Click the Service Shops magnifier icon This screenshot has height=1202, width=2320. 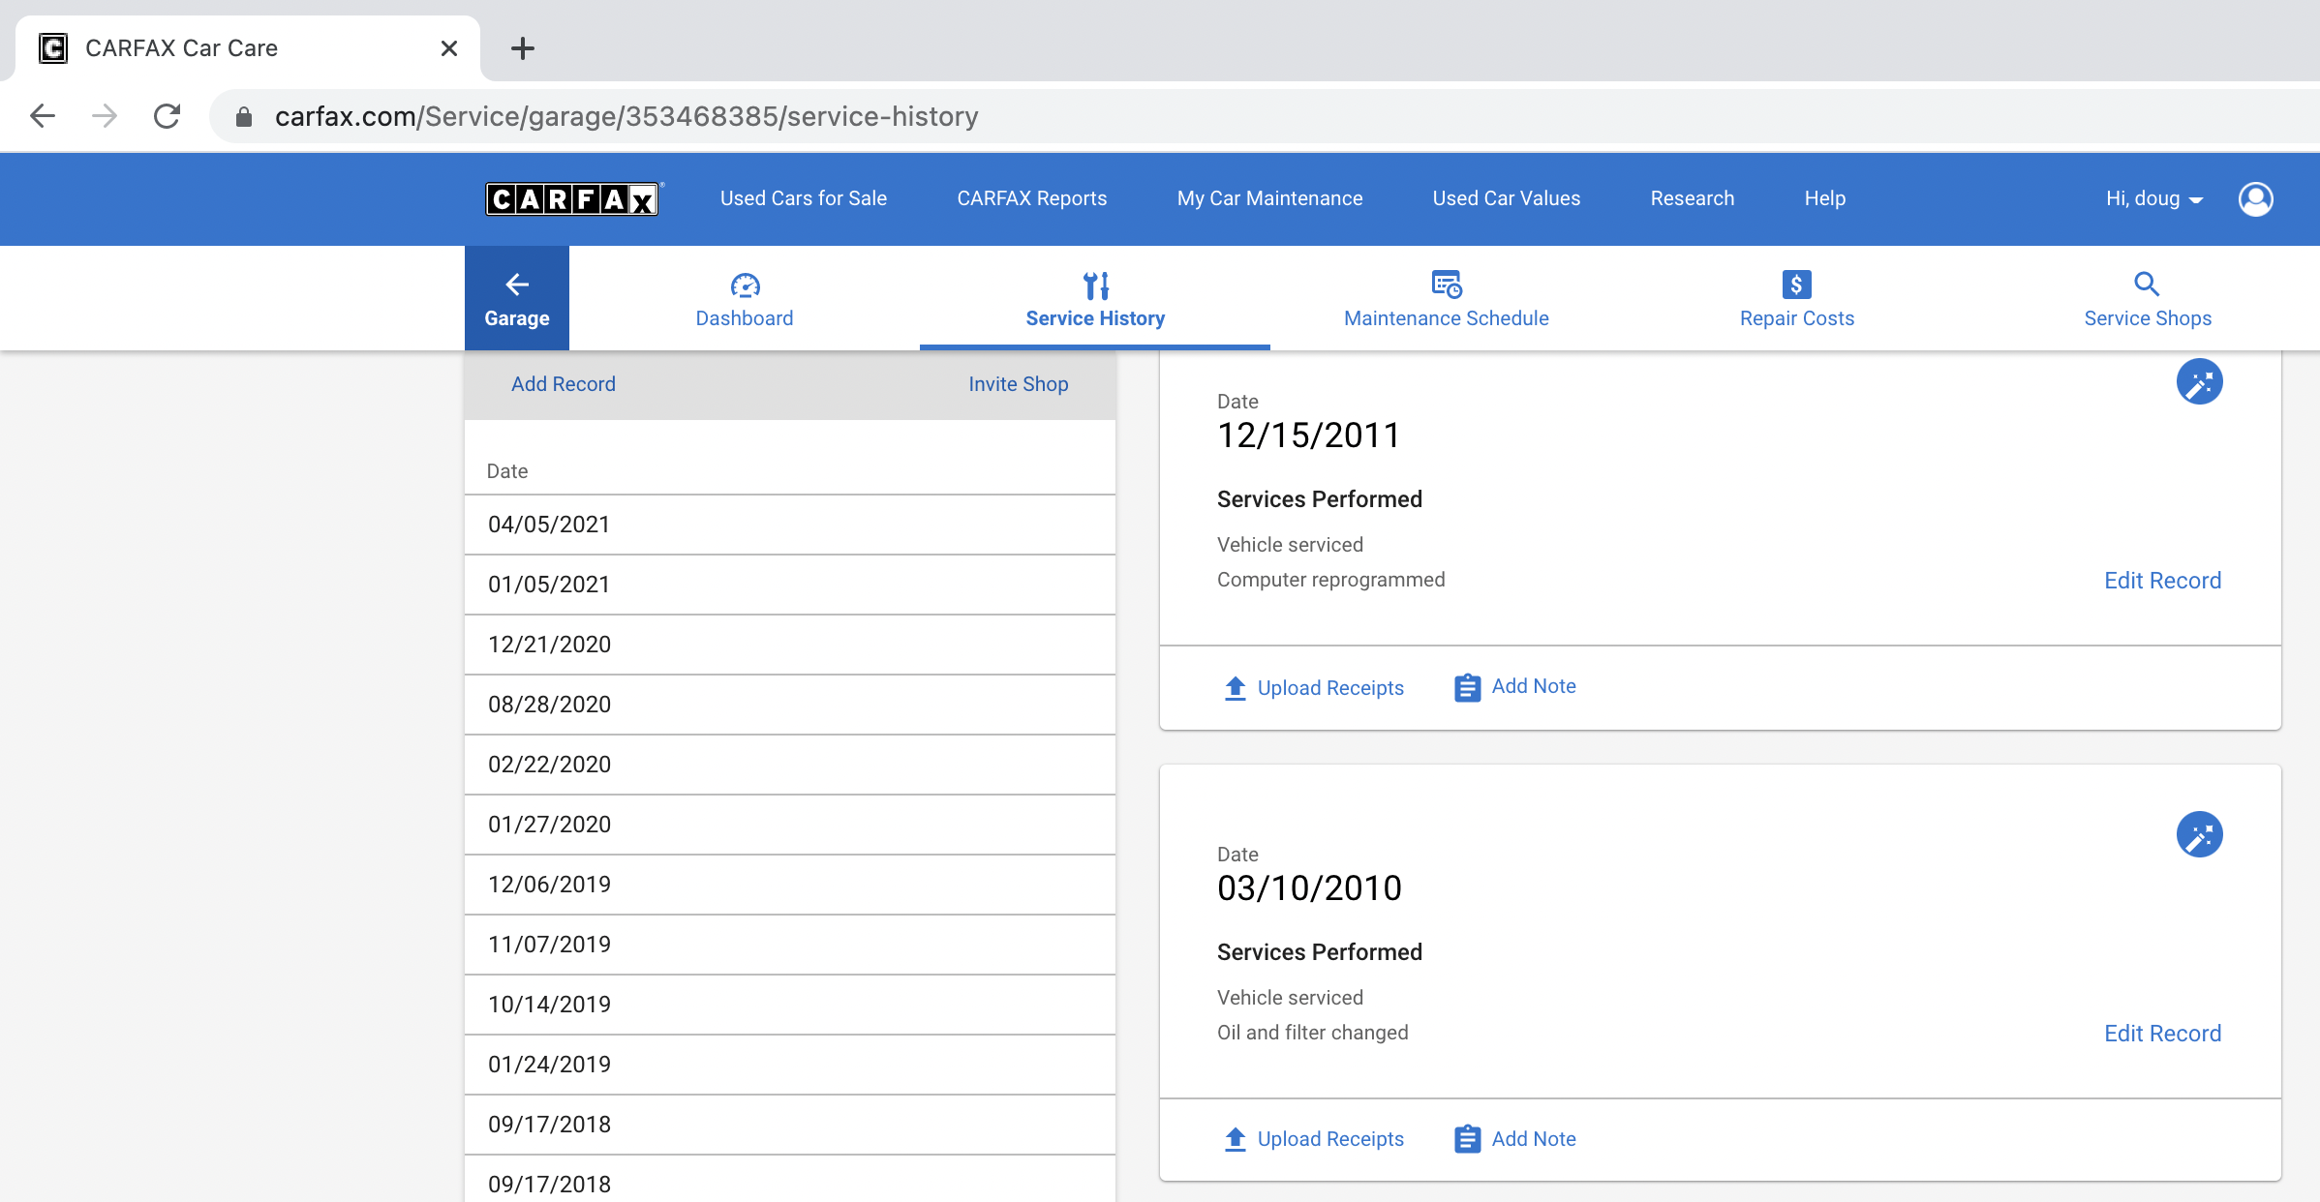click(2147, 284)
